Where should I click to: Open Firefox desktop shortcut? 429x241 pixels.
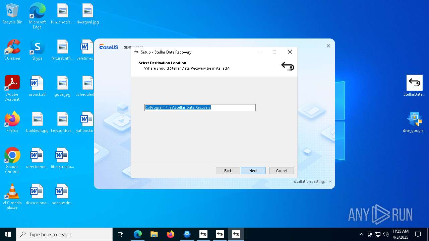12,123
